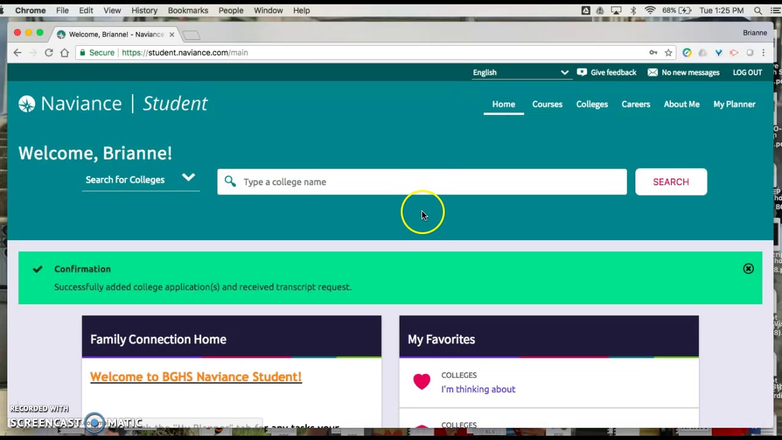Open the Help menu
Viewport: 782px width, 440px height.
pos(301,10)
